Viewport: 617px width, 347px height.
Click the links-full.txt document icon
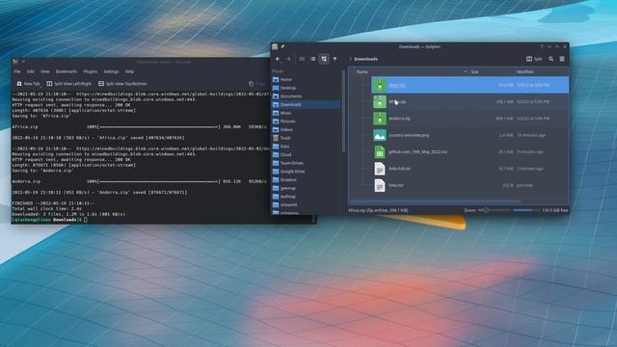[x=379, y=169]
